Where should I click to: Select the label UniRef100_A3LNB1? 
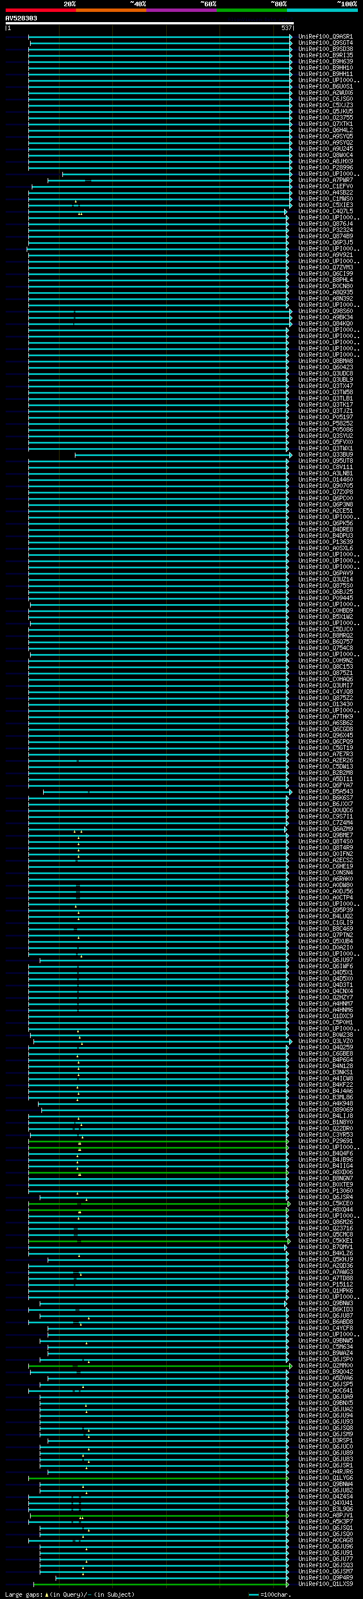326,473
